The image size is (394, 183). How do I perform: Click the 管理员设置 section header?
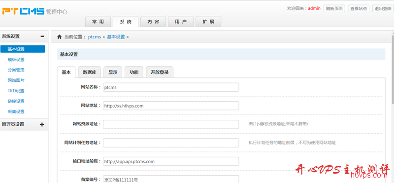(x=24, y=124)
